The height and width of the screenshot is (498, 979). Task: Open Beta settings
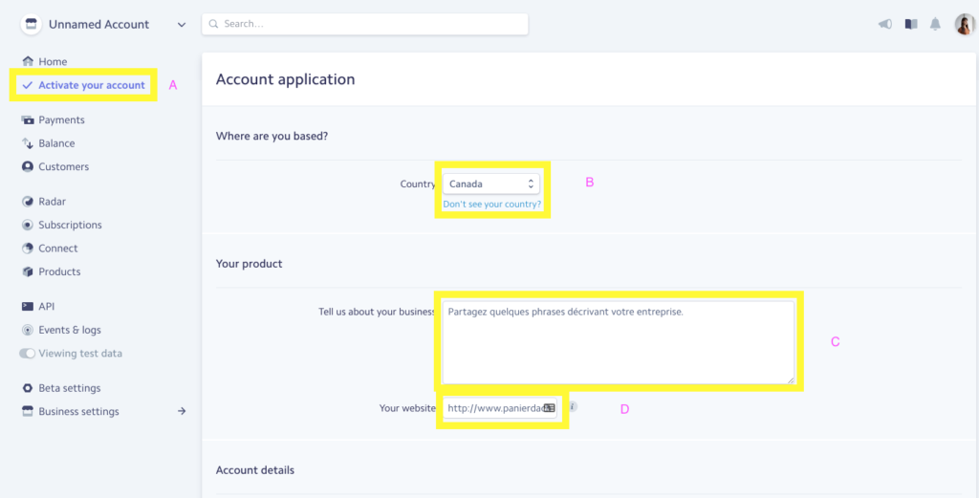coord(69,388)
